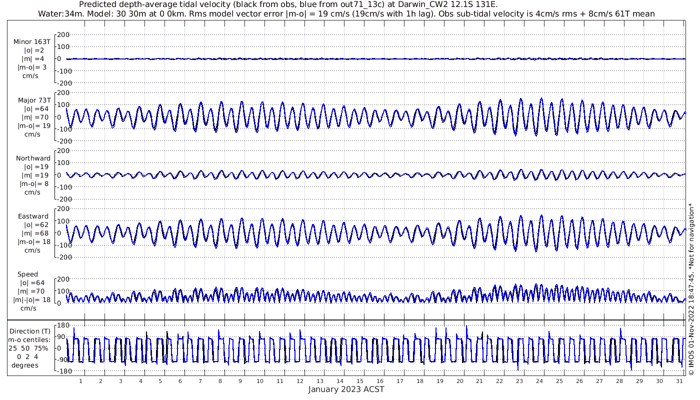Select day 8 on the date axis
The height and width of the screenshot is (400, 700).
coord(220,381)
